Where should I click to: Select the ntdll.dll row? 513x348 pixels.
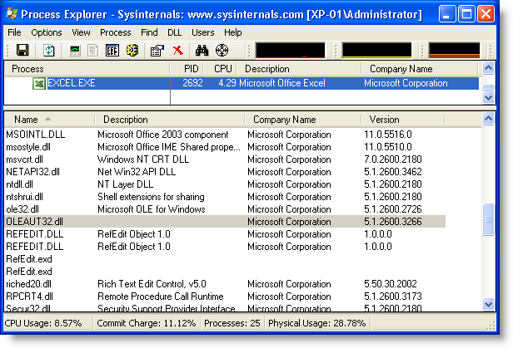click(225, 184)
